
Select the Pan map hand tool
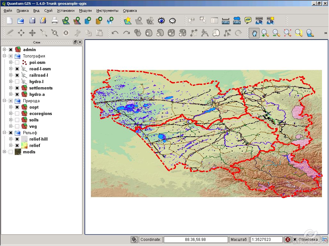(254, 33)
